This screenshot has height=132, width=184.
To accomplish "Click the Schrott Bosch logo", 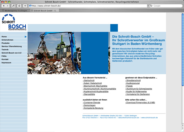I will 14,22.
